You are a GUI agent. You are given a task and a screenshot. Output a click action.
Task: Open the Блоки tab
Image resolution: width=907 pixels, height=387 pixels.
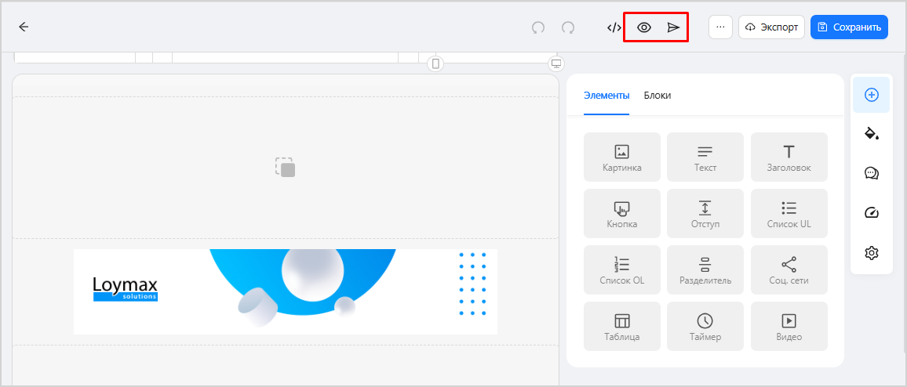[657, 96]
